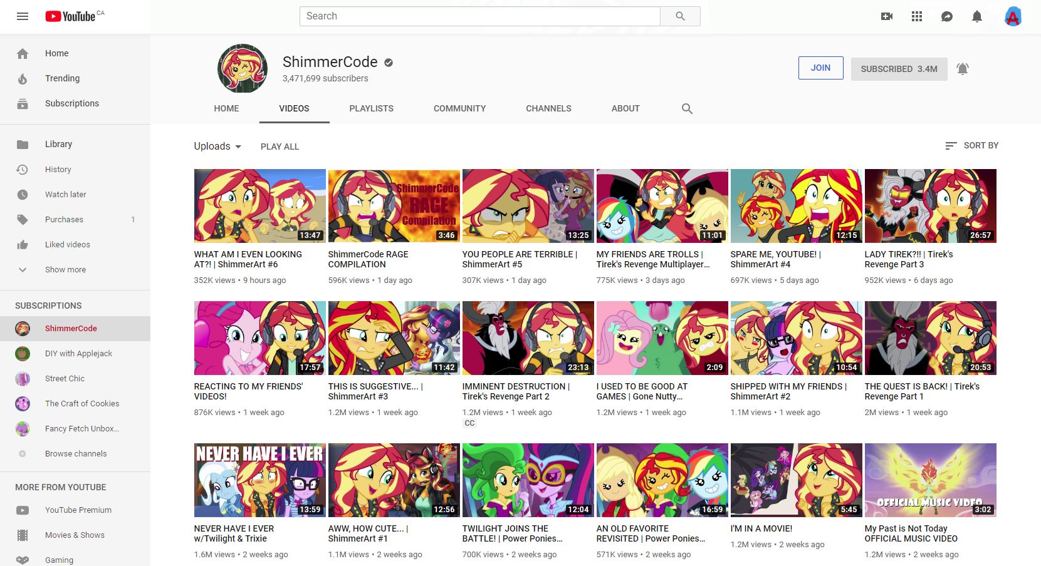Open 'YOU PEOPLE ARE TERRIBLE' video title
The image size is (1041, 566).
point(520,259)
